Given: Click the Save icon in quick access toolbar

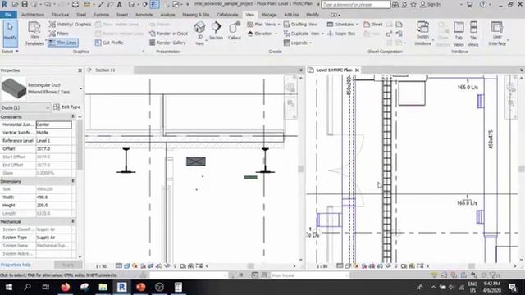Looking at the screenshot, I should point(25,4).
